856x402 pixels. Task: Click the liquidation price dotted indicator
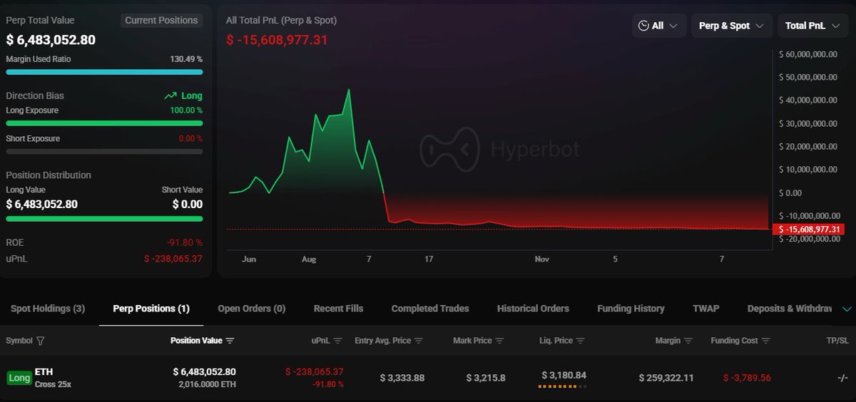(562, 386)
